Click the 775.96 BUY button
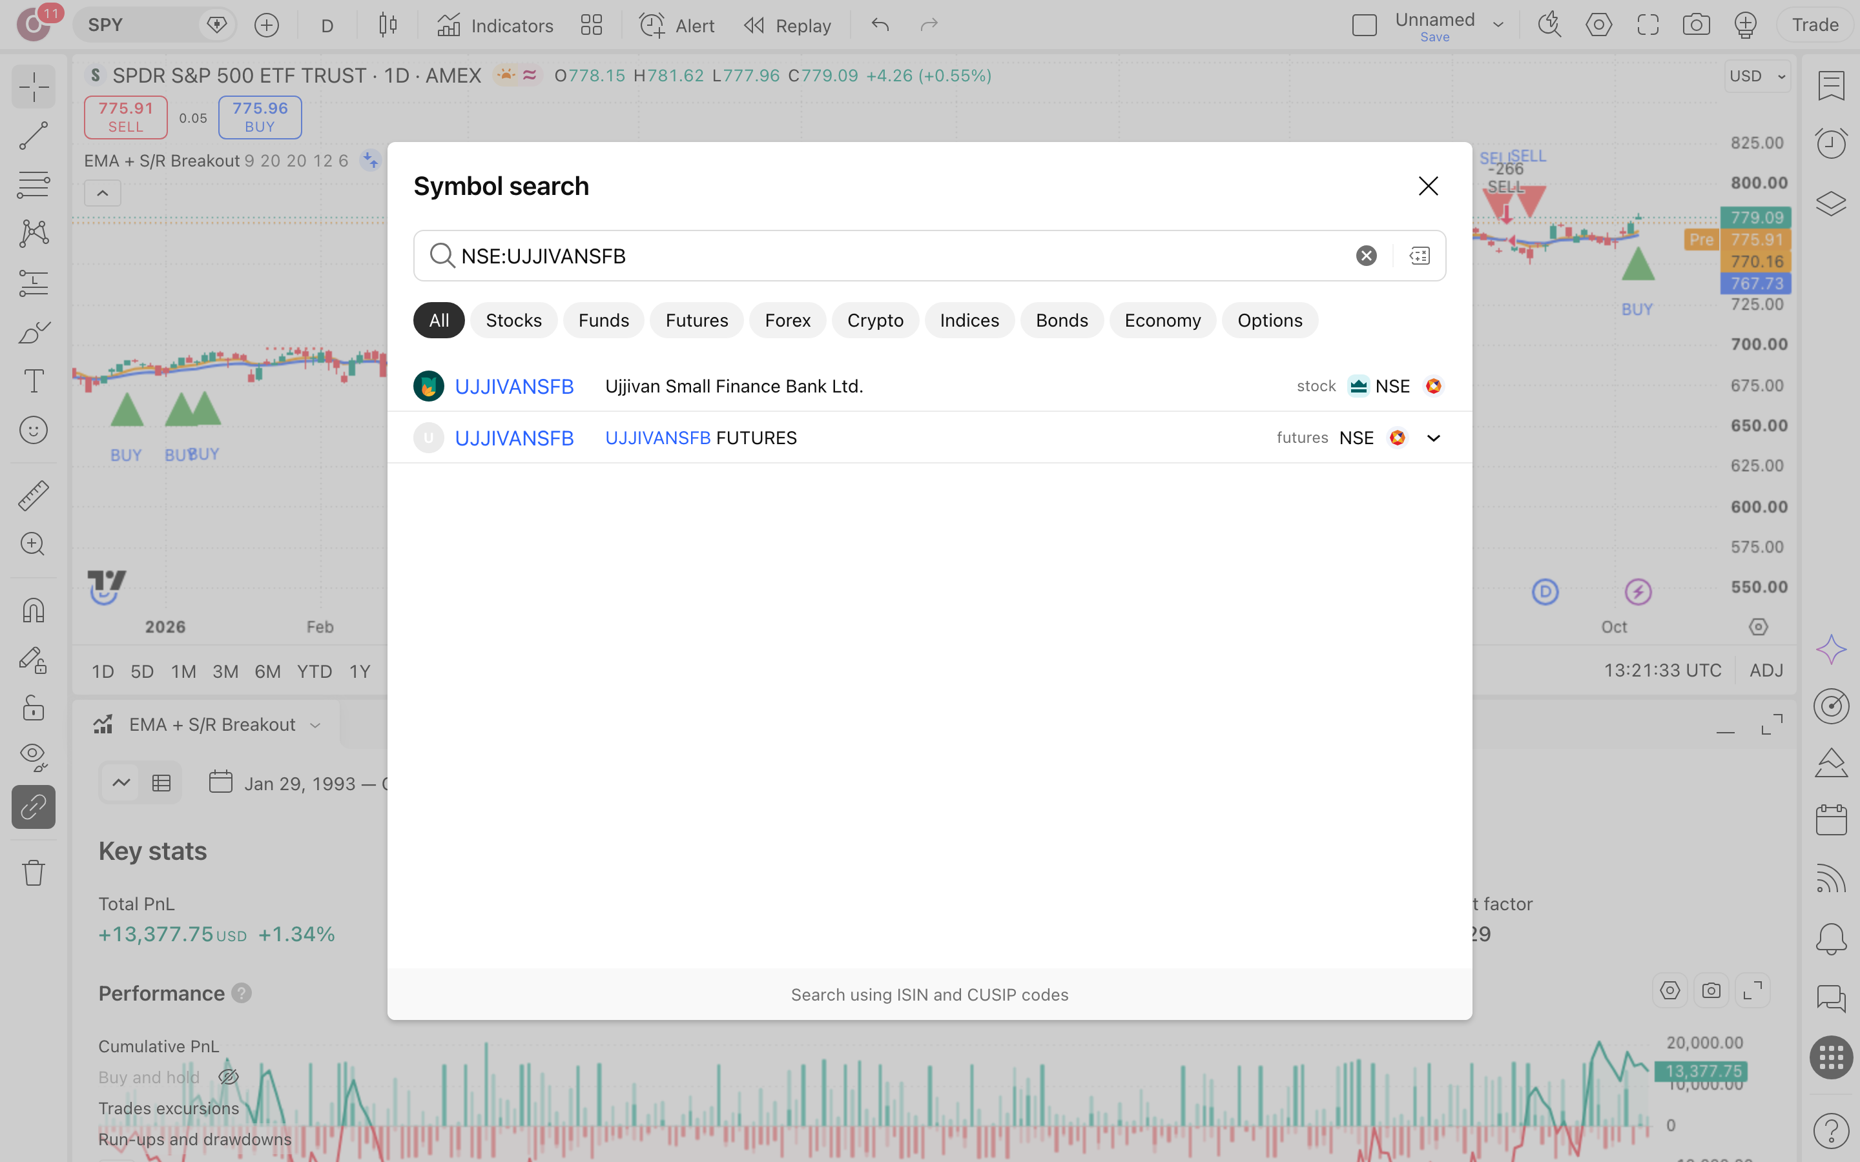 coord(260,117)
